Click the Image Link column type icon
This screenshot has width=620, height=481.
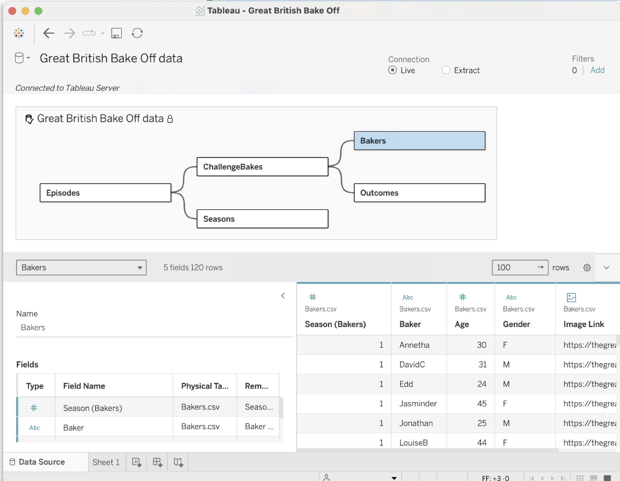[571, 298]
